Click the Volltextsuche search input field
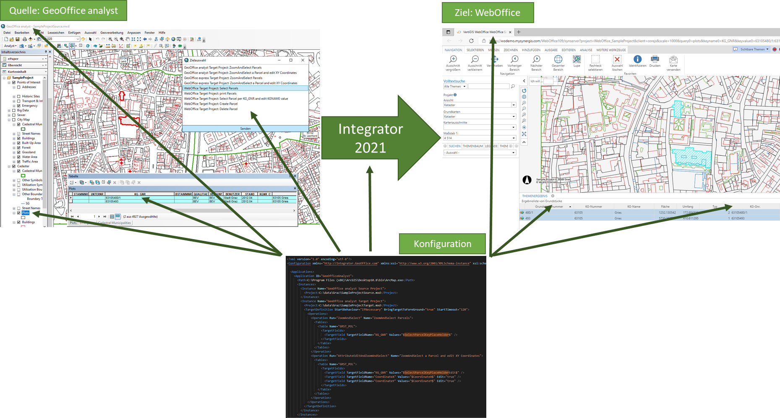The width and height of the screenshot is (780, 418). coord(489,87)
